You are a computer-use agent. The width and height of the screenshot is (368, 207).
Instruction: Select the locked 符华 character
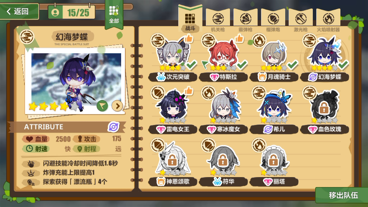223,160
